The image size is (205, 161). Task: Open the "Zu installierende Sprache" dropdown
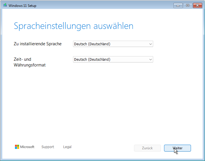[113, 44]
